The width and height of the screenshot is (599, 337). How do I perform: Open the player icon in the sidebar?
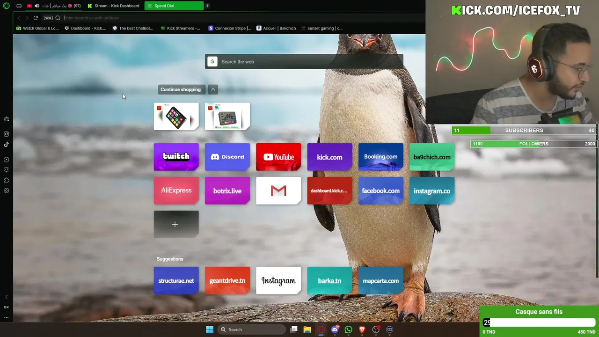click(x=7, y=160)
